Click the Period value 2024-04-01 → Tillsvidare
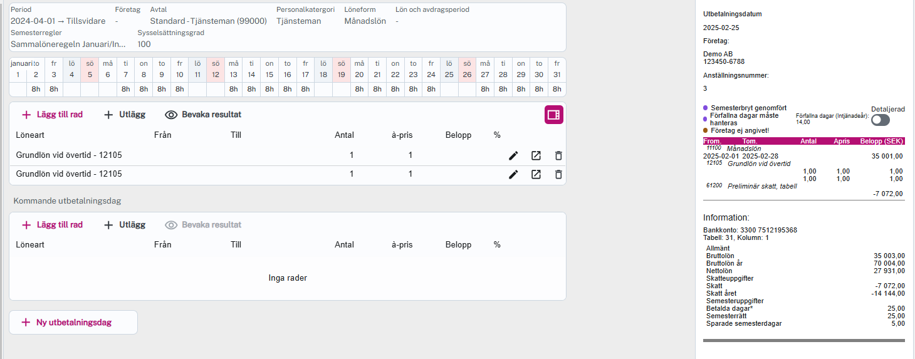Viewport: 915px width, 359px height. [x=56, y=21]
